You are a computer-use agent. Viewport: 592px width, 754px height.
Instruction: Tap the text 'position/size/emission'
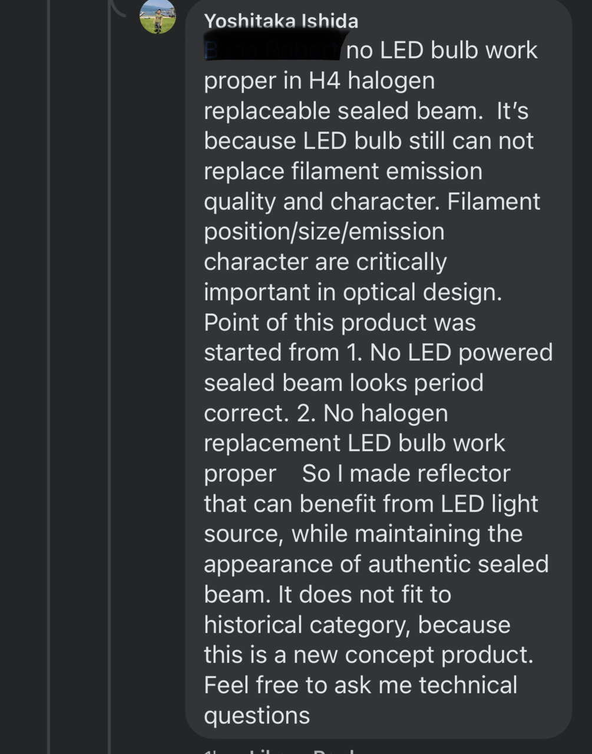pos(324,232)
